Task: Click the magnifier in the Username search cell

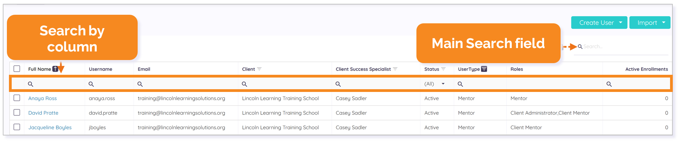Action: tap(91, 84)
